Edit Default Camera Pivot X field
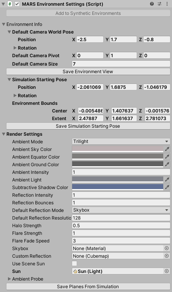The width and height of the screenshot is (172, 292). [90, 56]
